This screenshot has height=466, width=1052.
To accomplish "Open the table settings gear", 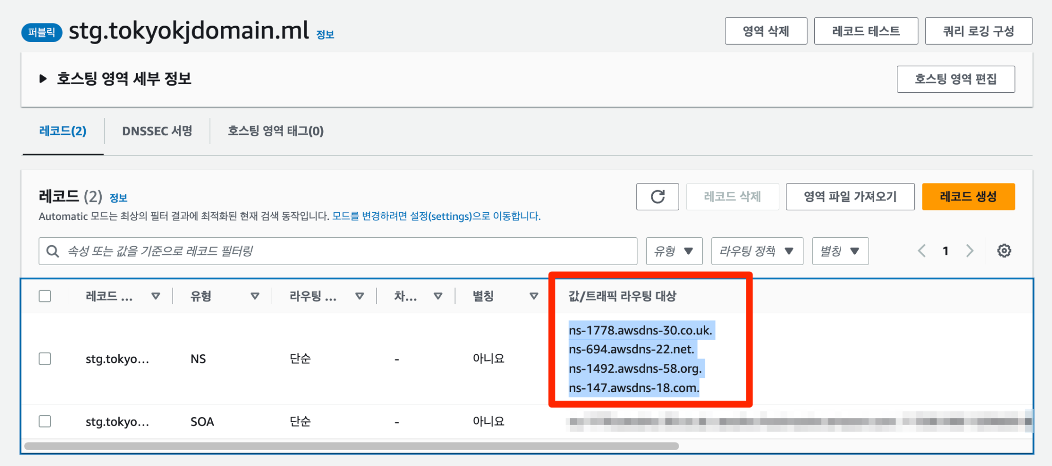I will coord(1004,251).
